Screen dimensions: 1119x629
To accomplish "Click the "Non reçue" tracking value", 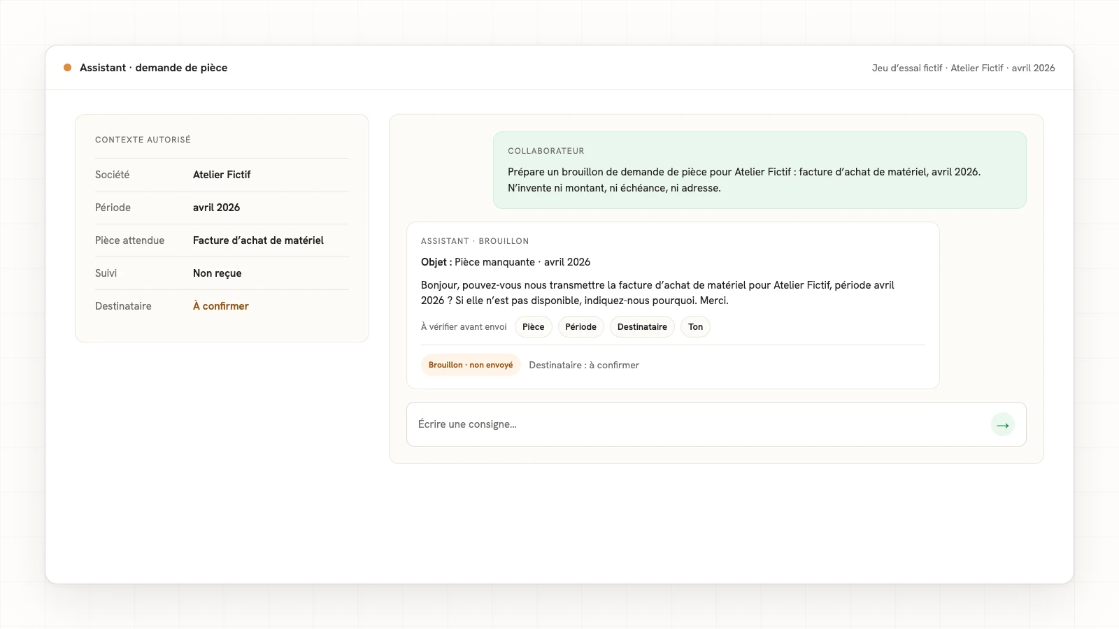I will 217,273.
